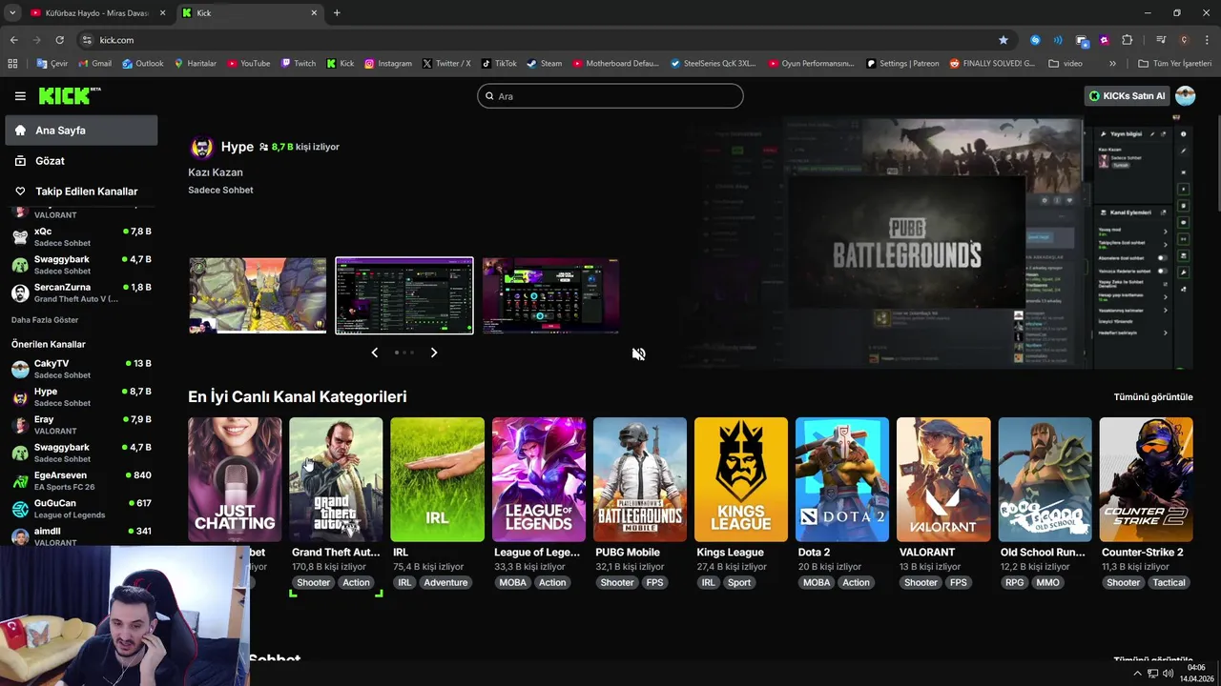
Task: Open the IRL category card
Action: click(437, 479)
